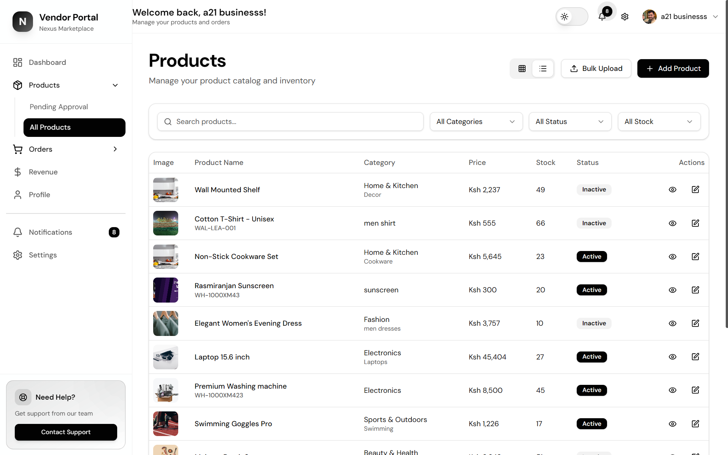This screenshot has height=455, width=728.
Task: Open notification bell in header
Action: click(602, 17)
